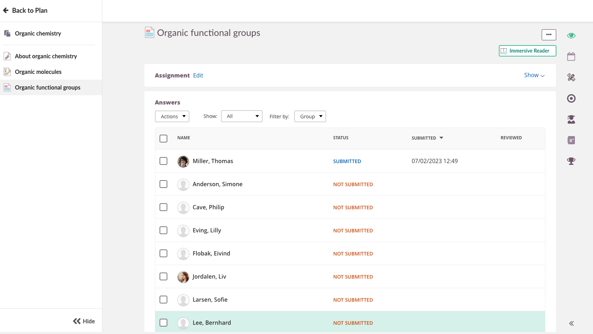Open the calendar icon in right sidebar
Screen dimensions: 593x334
click(571, 56)
